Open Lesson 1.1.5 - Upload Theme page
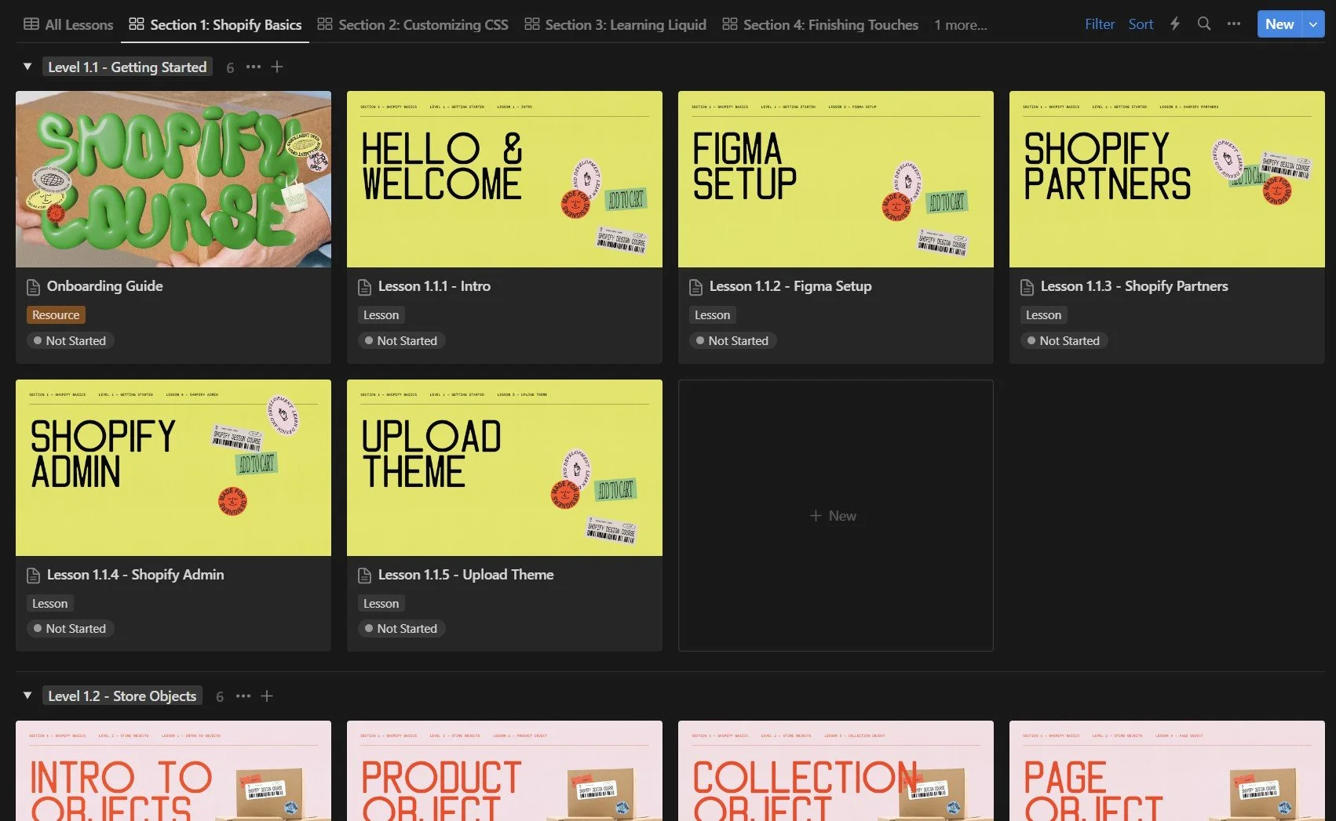 pyautogui.click(x=465, y=575)
